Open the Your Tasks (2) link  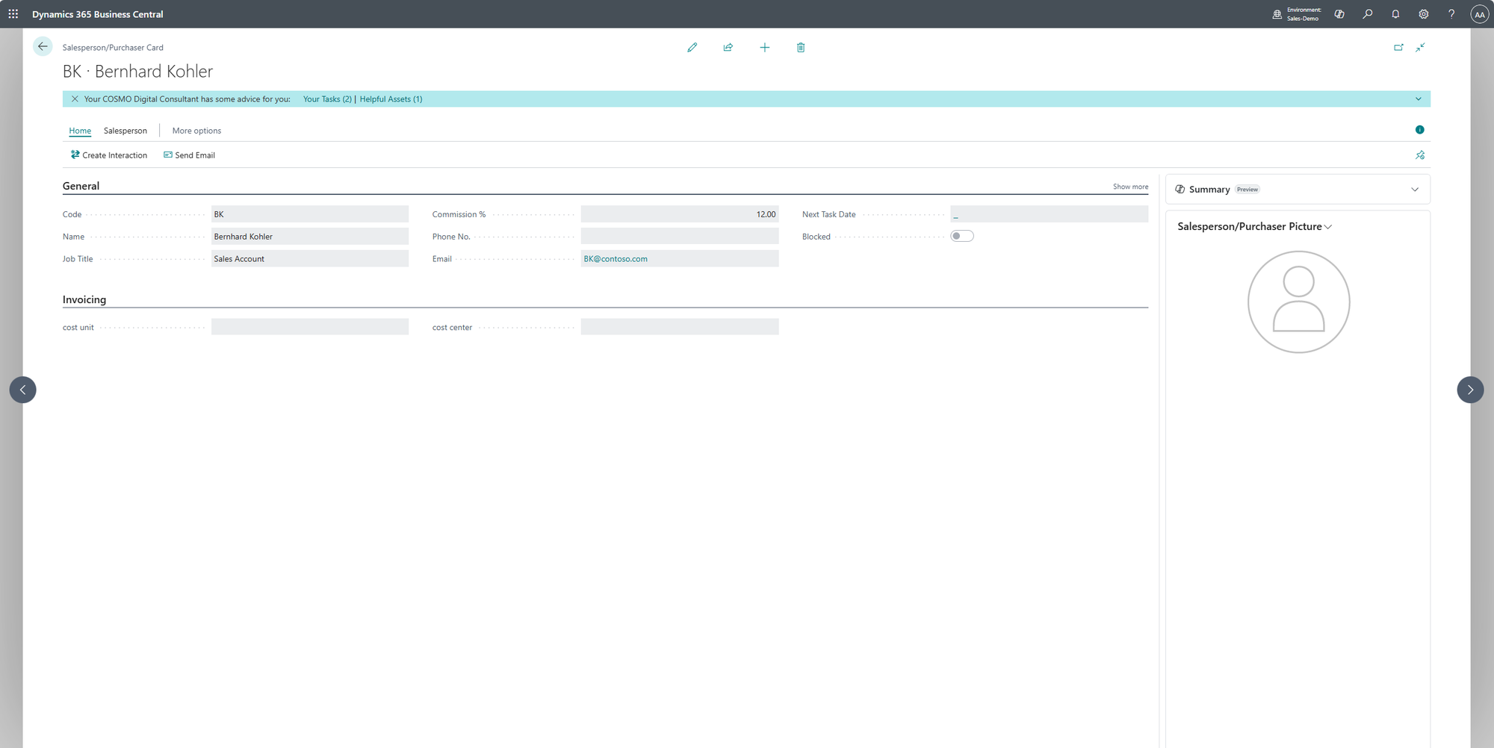326,99
